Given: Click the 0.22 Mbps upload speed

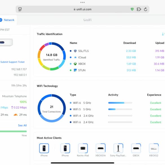Looking at the screenshot, I should (20, 107).
